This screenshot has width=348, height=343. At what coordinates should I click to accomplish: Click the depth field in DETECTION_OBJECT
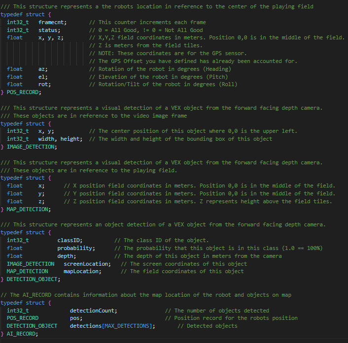[67, 256]
